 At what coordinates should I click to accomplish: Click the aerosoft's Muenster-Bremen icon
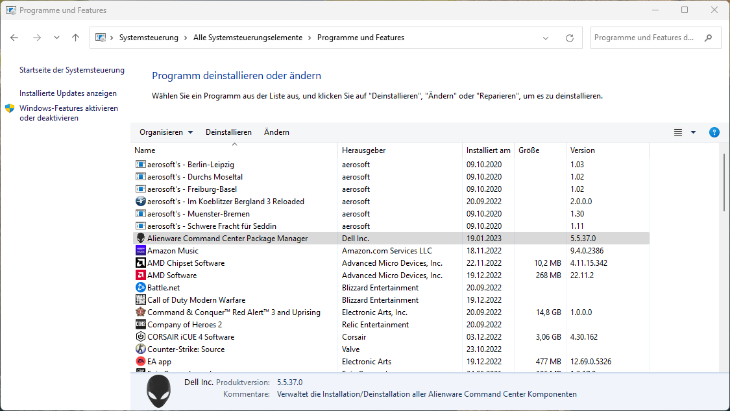[140, 213]
